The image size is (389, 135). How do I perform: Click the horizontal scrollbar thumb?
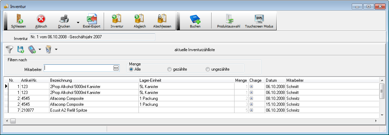point(13,121)
